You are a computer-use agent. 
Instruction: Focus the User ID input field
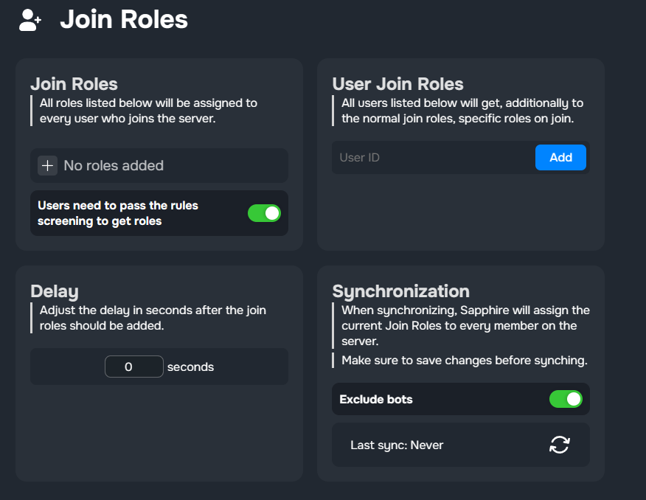433,158
